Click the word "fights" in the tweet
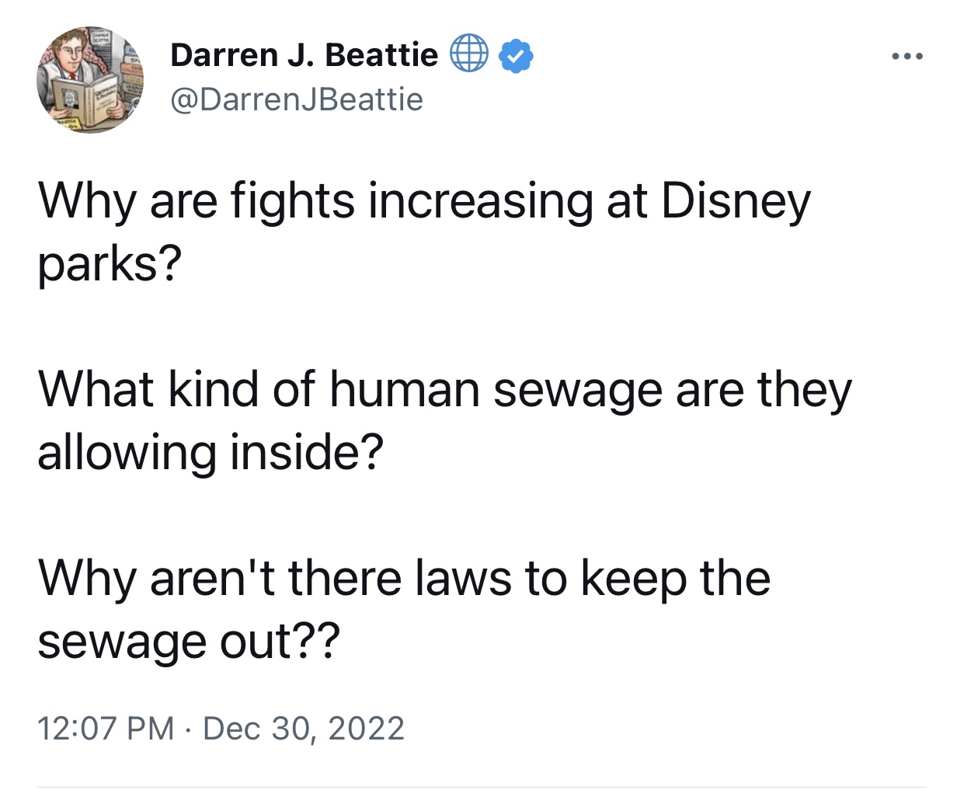The width and height of the screenshot is (964, 790). [x=292, y=201]
